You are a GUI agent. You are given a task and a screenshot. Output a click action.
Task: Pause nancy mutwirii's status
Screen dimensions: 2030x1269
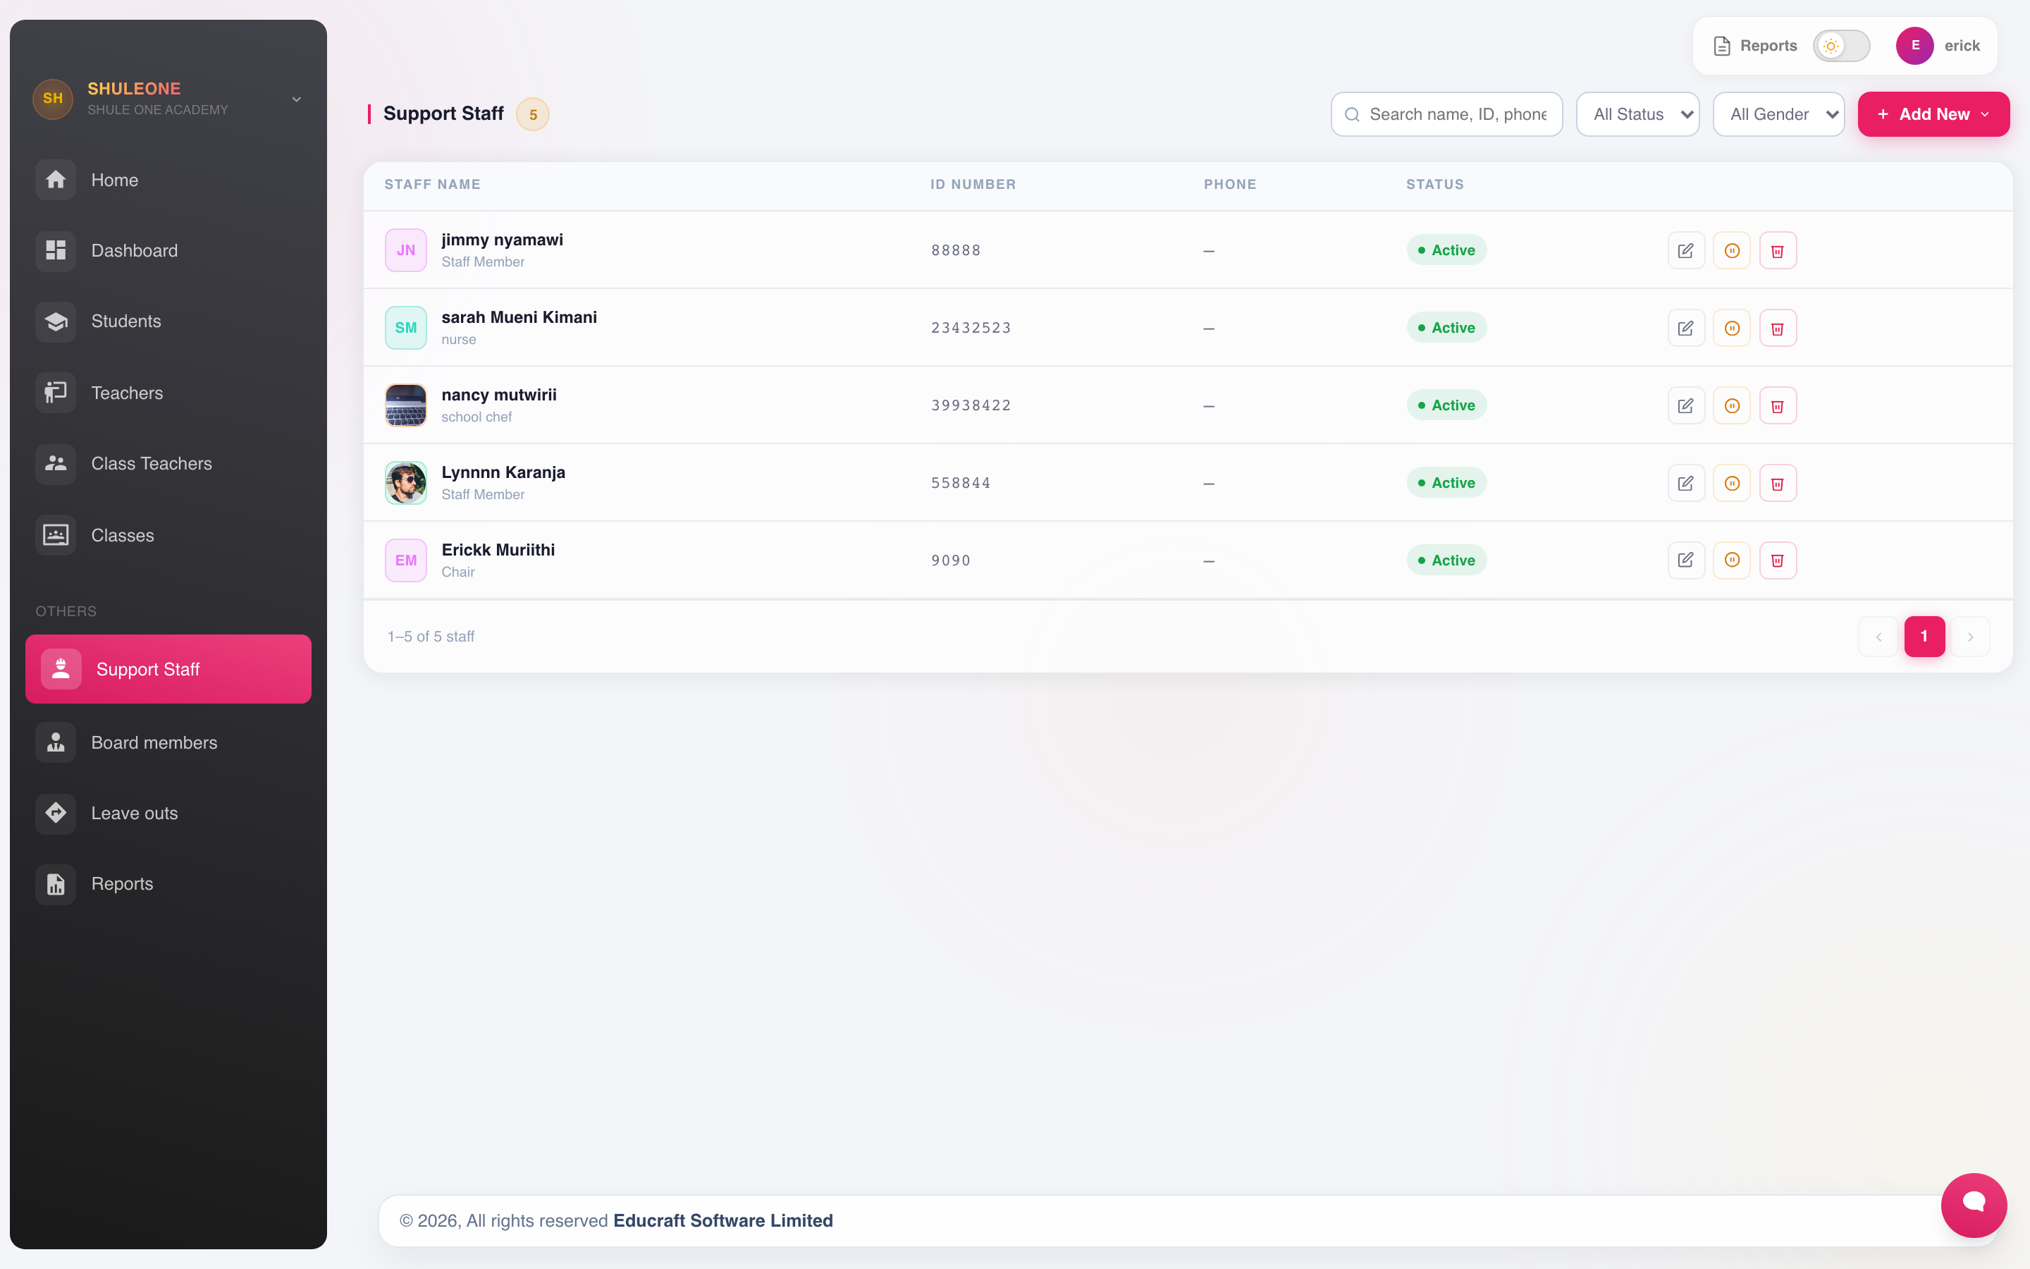click(1731, 405)
